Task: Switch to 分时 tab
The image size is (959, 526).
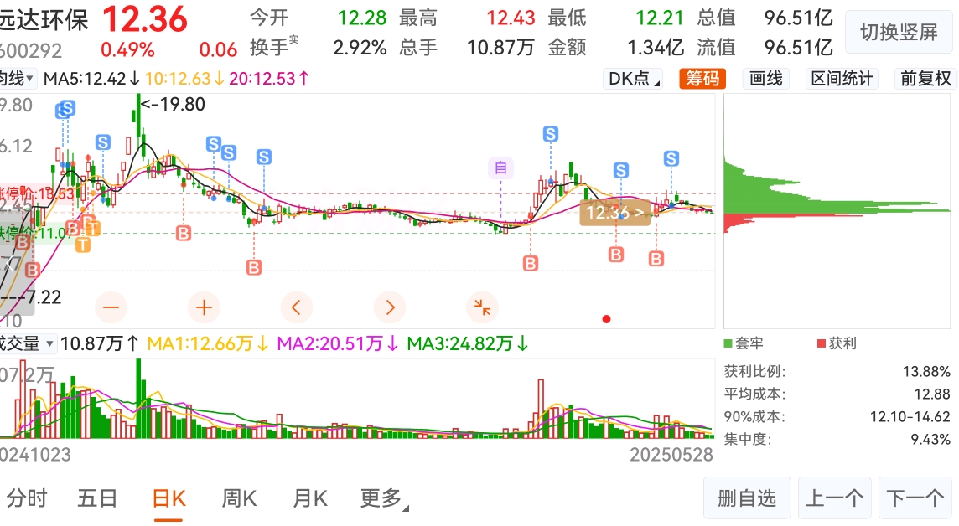Action: [x=27, y=498]
